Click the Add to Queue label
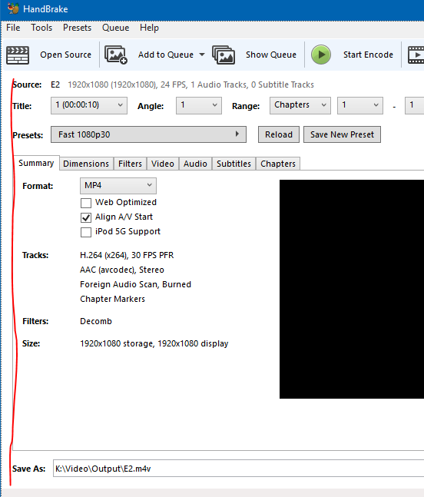Screen dimensions: 424x497 166,55
